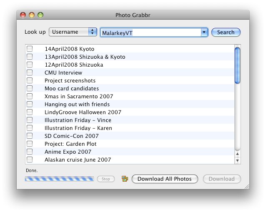The height and width of the screenshot is (212, 266).
Task: Click the Xmas in Sacramento 2007 title
Action: tap(79, 97)
